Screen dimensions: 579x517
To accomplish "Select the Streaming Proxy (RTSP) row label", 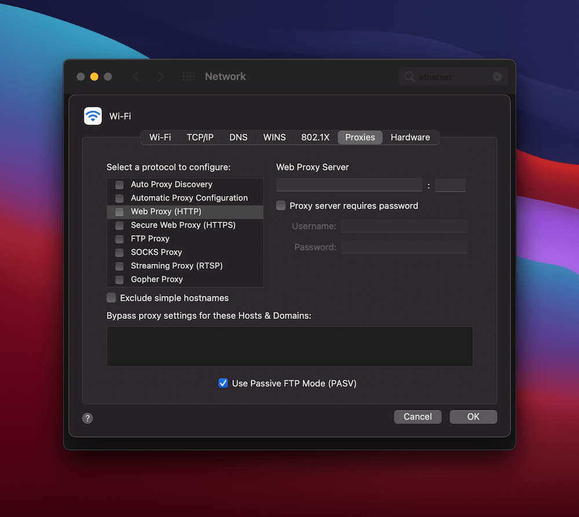I will 177,266.
